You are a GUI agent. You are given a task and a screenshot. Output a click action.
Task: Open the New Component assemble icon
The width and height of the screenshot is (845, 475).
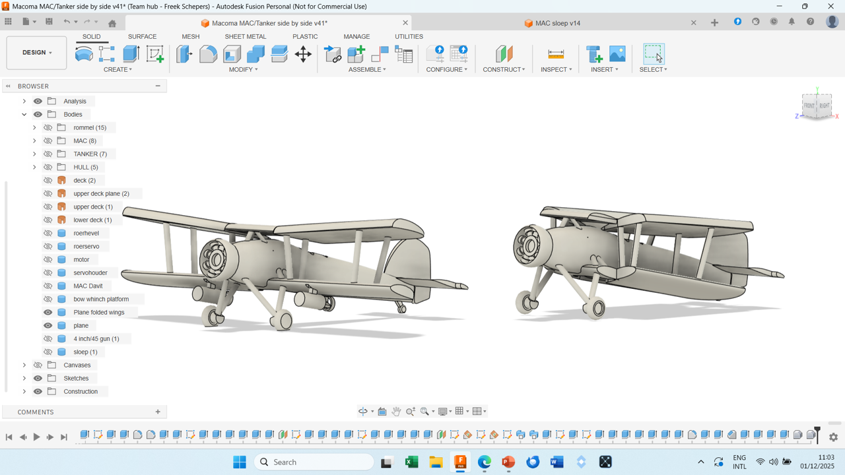click(x=356, y=53)
